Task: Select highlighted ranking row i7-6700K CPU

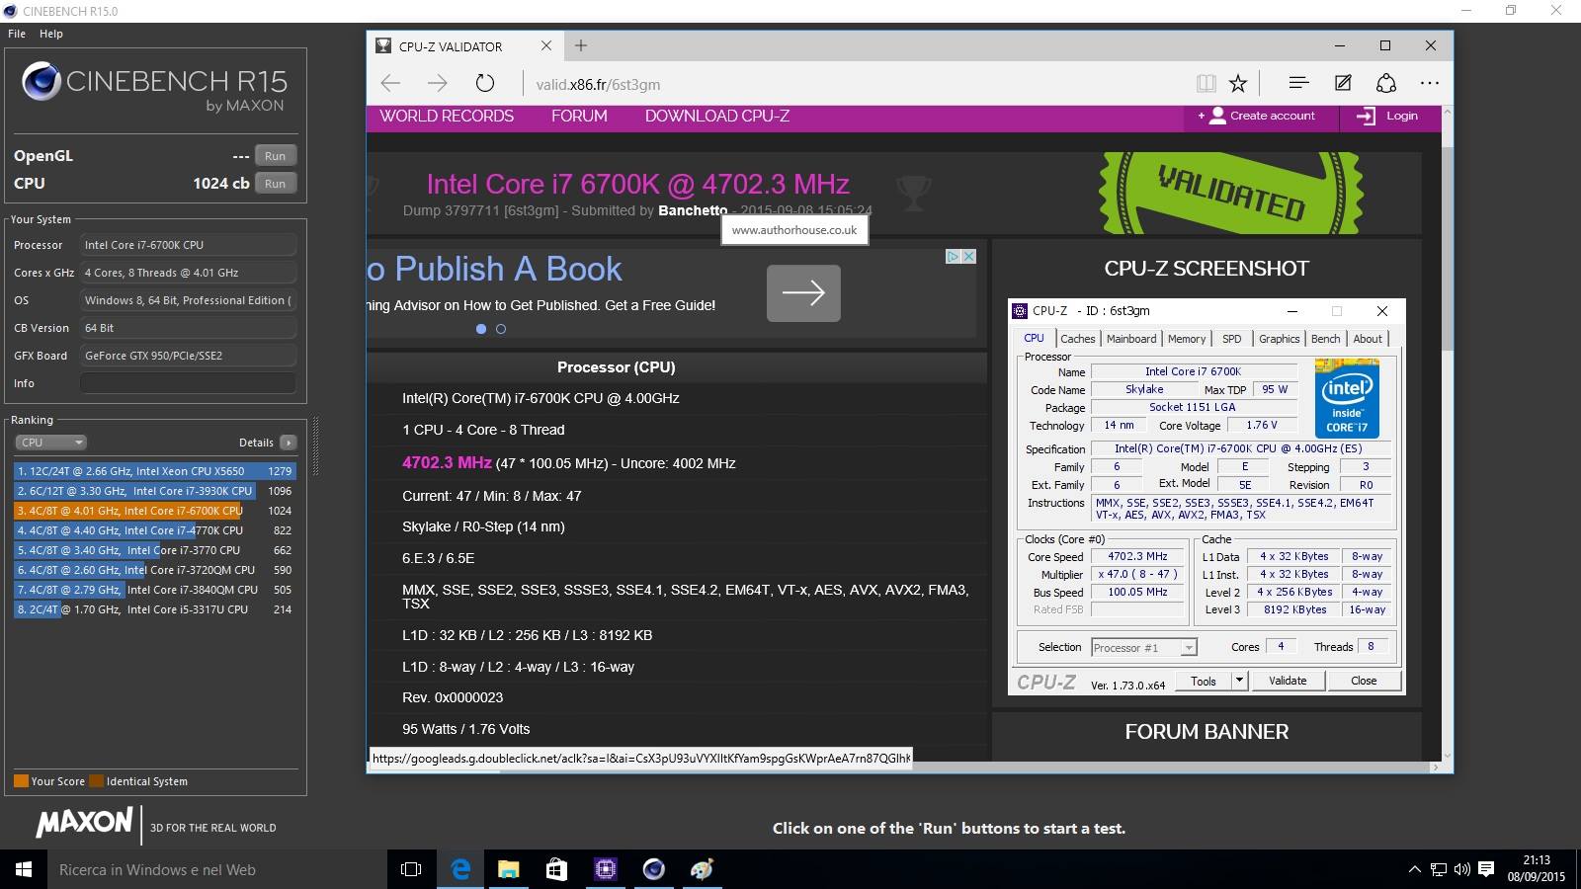Action: 154,511
